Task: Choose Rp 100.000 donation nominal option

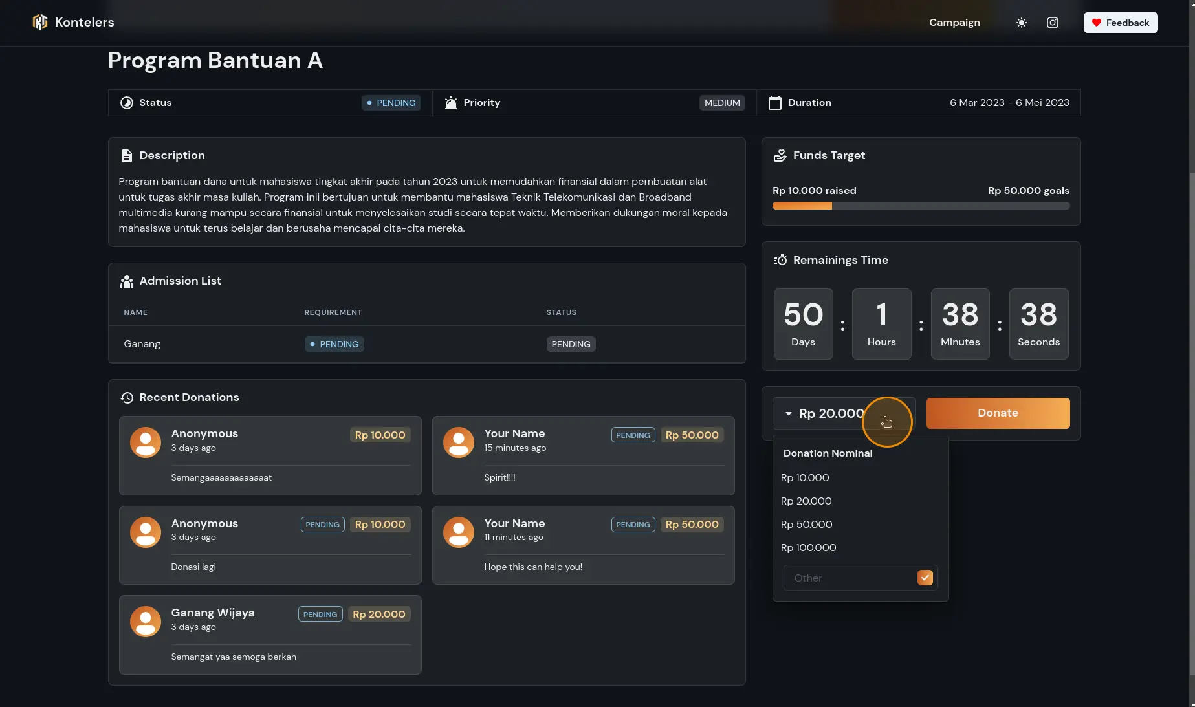Action: 808,548
